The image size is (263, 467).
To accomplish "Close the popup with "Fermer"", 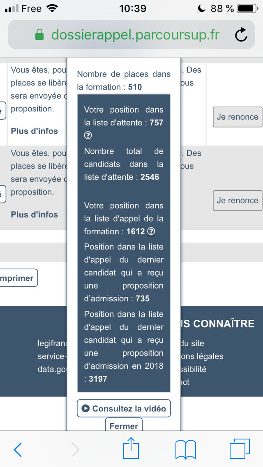I will coord(124,426).
